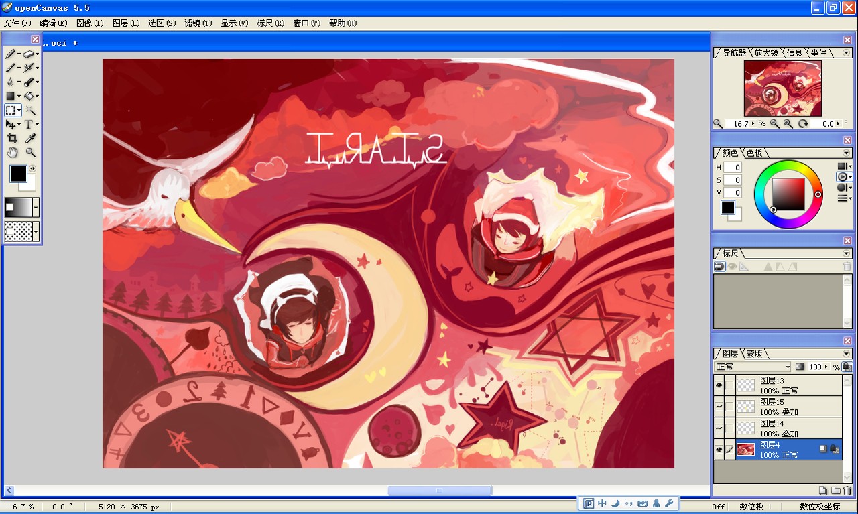The width and height of the screenshot is (858, 514).
Task: Activate the Rectangular selection tool
Action: point(11,110)
